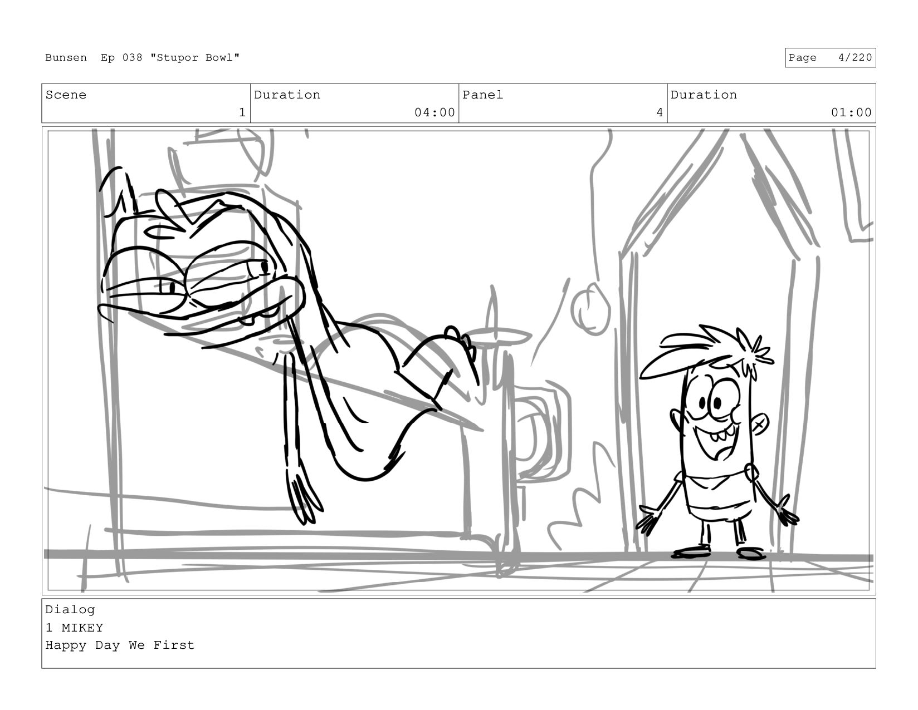Viewport: 918px width, 710px height.
Task: Click the 'Dialog' label
Action: click(70, 610)
